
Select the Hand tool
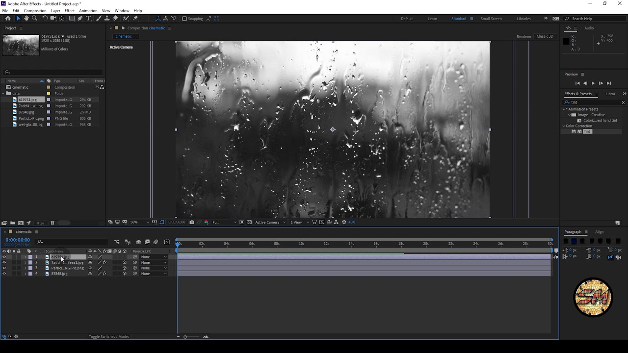(x=26, y=19)
